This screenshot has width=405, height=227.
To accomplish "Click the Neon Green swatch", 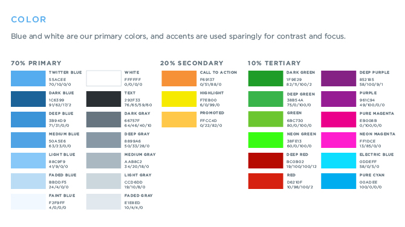I will click(265, 140).
